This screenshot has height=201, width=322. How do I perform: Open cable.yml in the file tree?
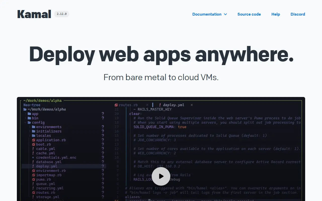click(x=44, y=149)
